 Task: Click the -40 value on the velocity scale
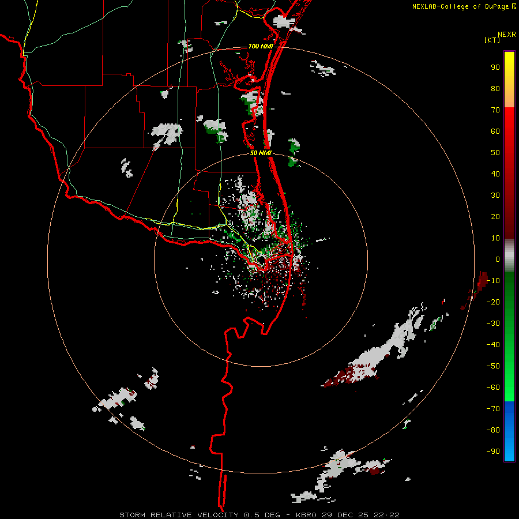click(x=493, y=345)
